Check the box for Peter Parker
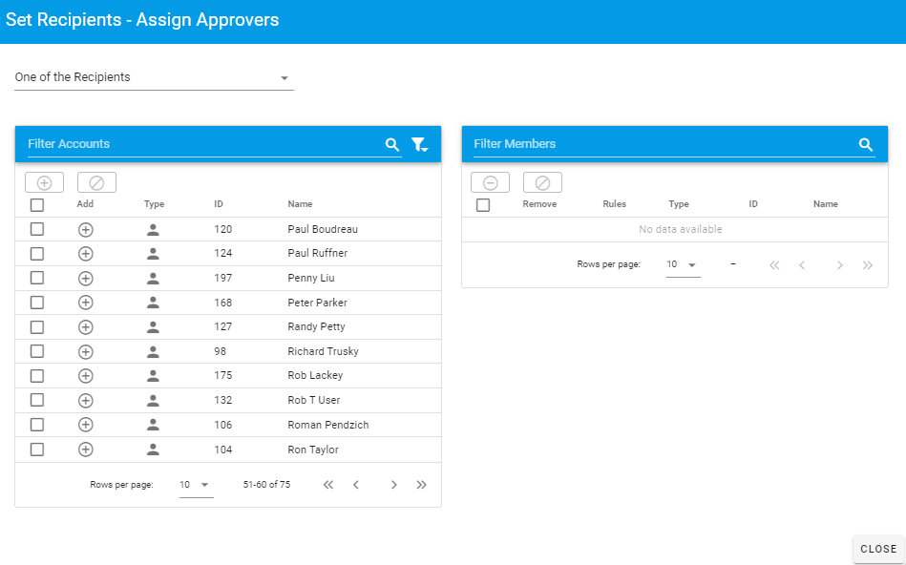906x565 pixels. (37, 303)
